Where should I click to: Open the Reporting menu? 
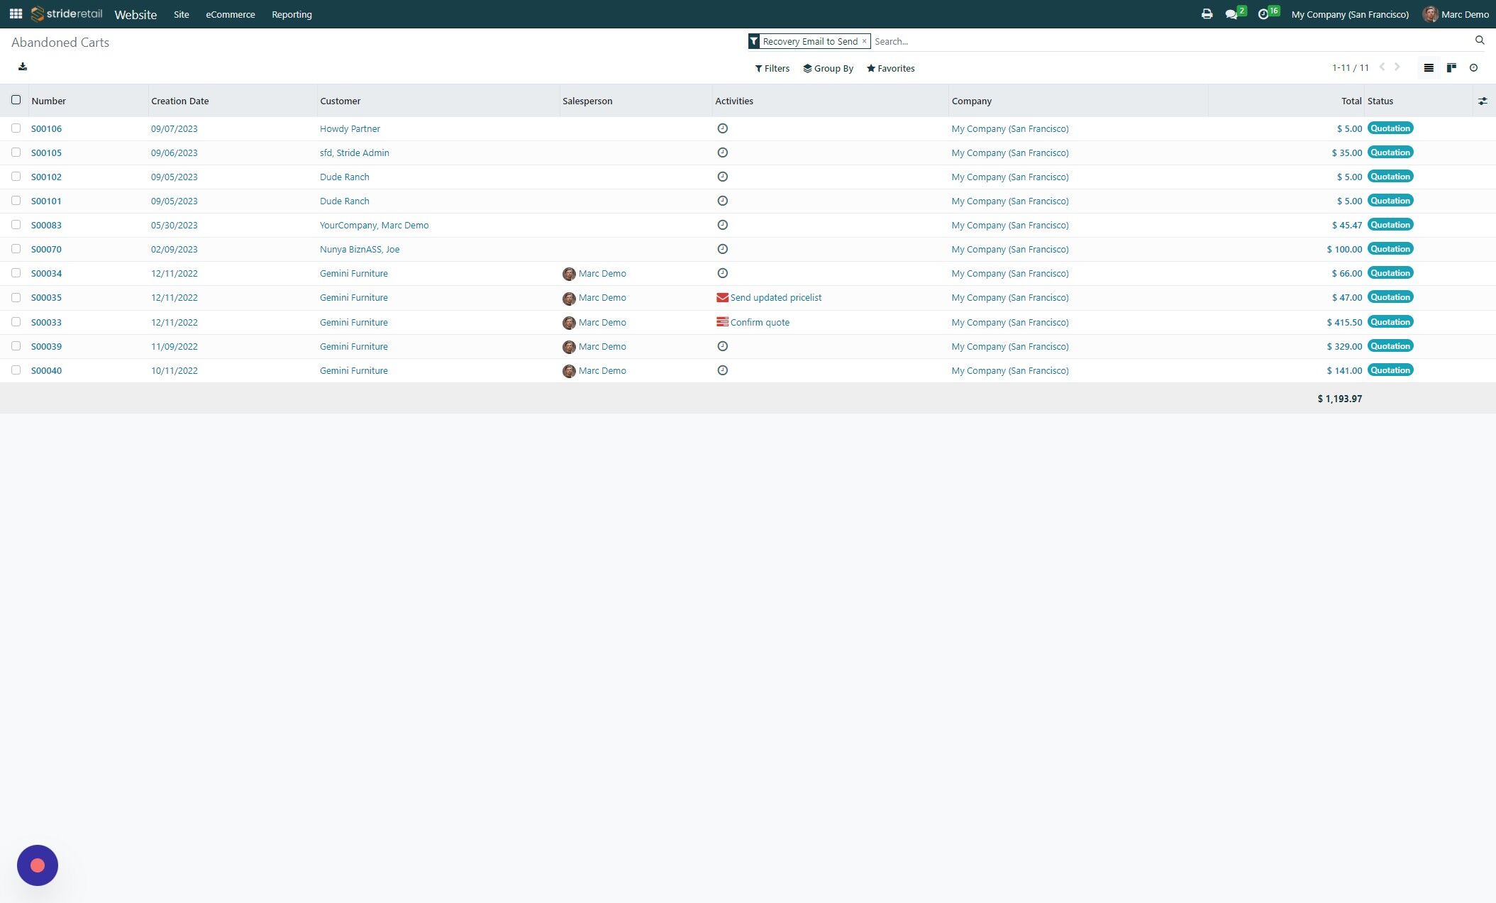coord(292,14)
